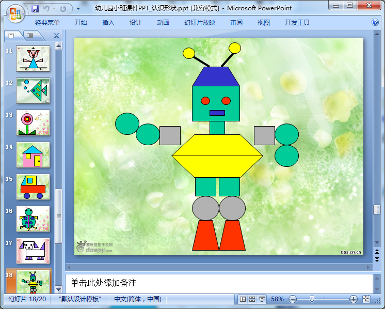The height and width of the screenshot is (309, 385).
Task: Select the robot's yellow hexagon body
Action: [x=217, y=156]
